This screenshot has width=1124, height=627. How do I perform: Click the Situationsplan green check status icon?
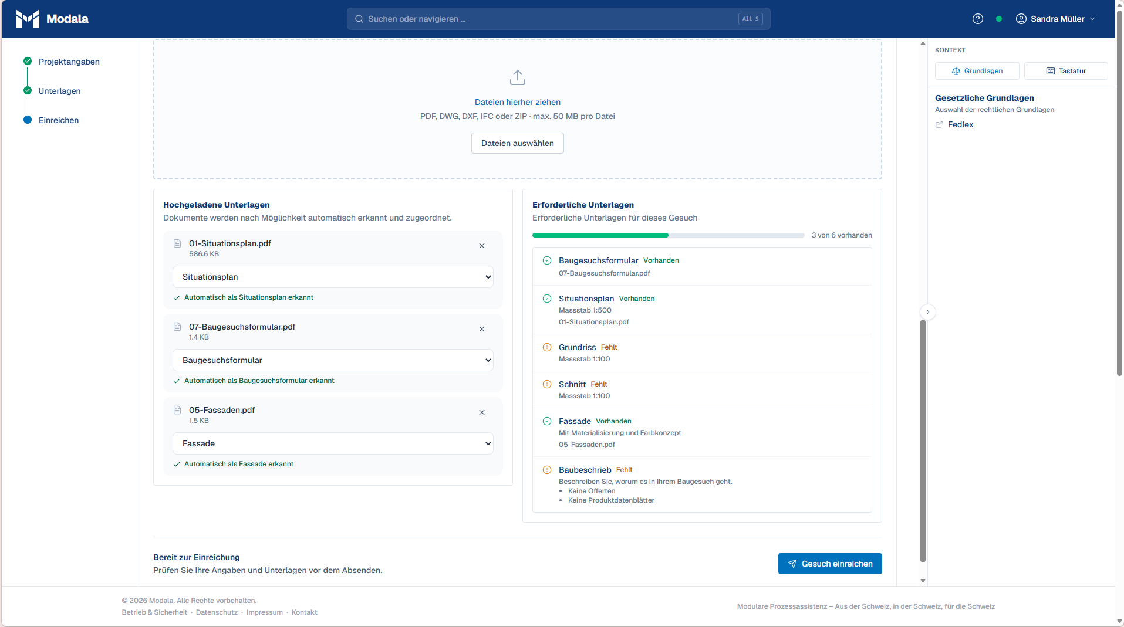tap(547, 299)
